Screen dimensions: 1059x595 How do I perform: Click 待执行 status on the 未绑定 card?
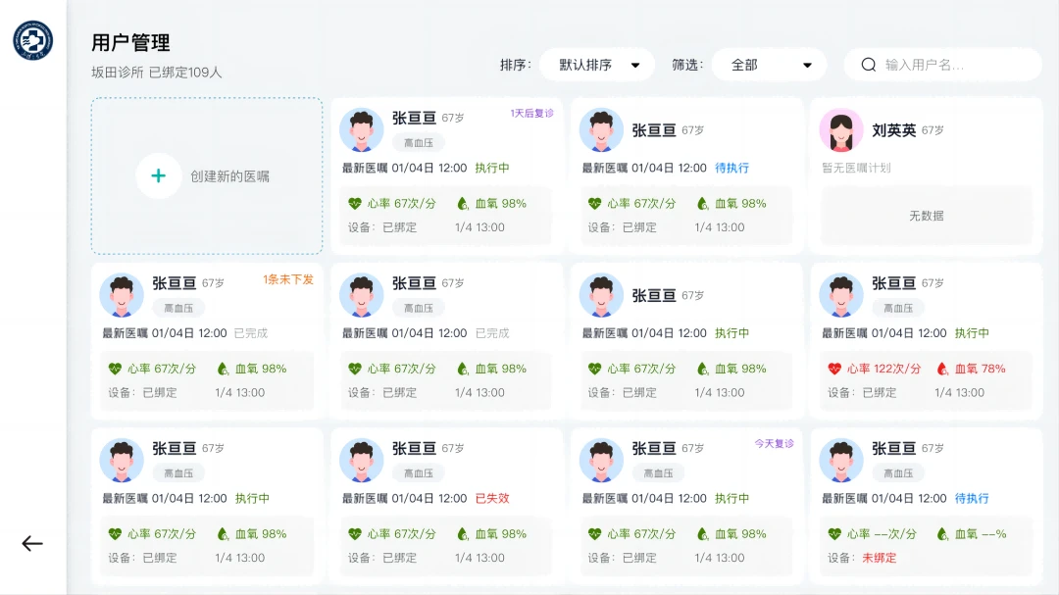point(972,498)
